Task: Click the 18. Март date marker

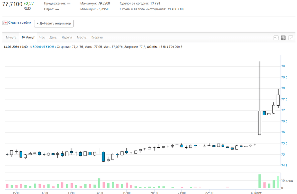Action: (256, 192)
